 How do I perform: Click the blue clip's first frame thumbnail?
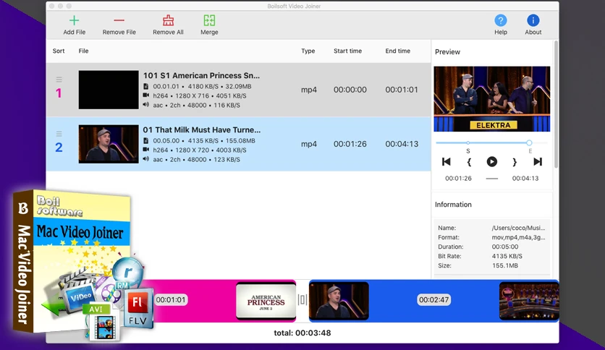click(x=339, y=301)
